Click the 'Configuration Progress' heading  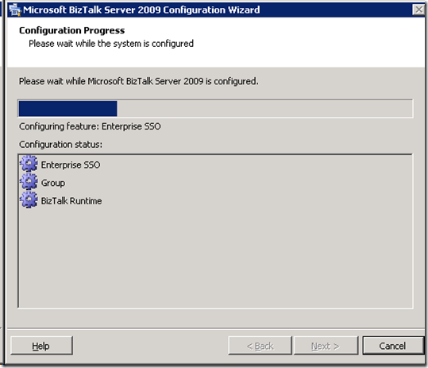(71, 30)
